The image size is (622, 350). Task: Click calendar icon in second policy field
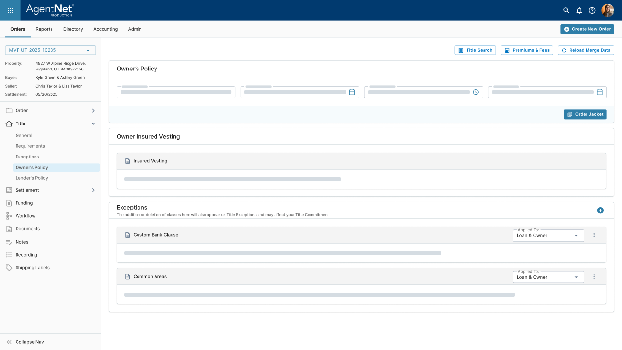[x=352, y=92]
